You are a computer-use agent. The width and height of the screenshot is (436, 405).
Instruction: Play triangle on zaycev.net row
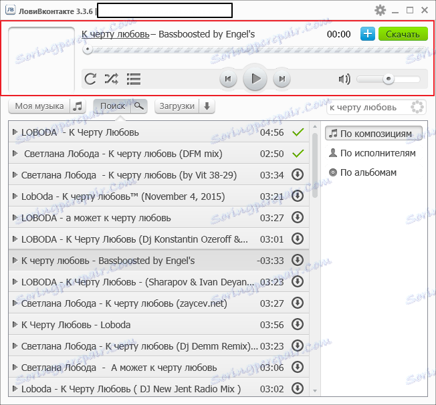pos(15,303)
